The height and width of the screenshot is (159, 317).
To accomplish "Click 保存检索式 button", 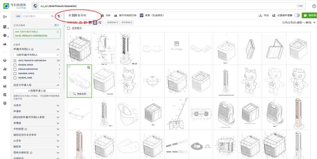I will (x=127, y=22).
